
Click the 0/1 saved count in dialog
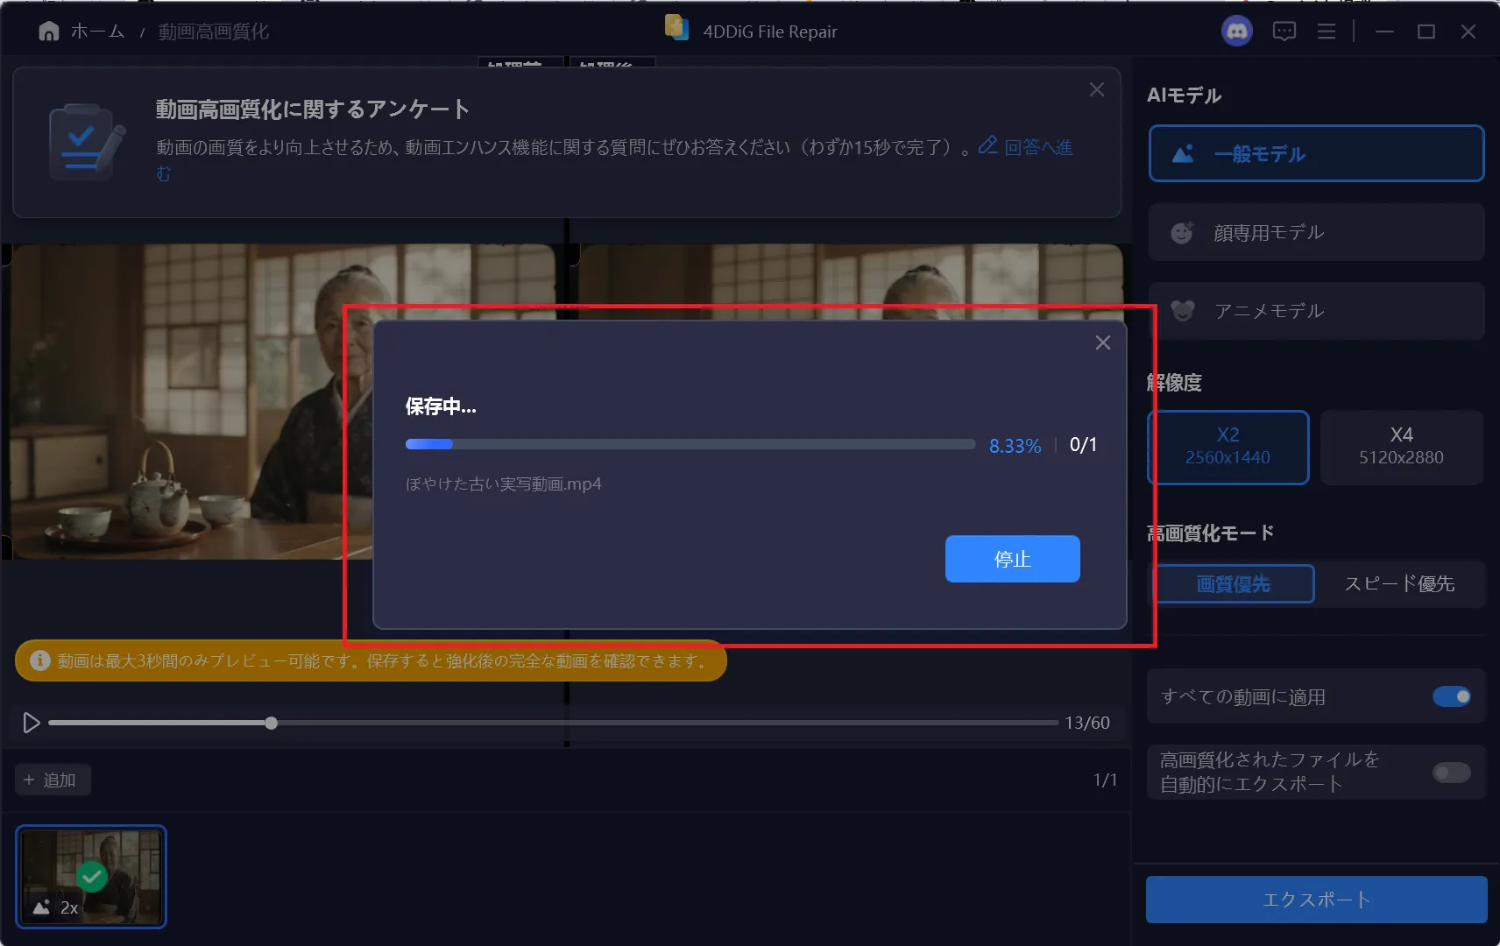coord(1083,445)
